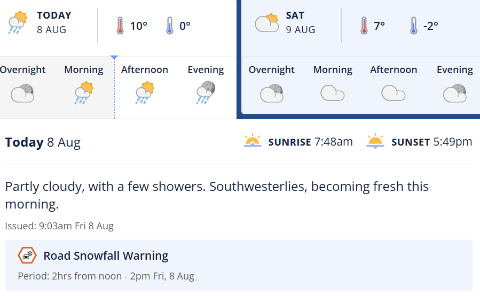Click today's low temperature thermometer icon
Screen dimensions: 480x296
point(170,25)
